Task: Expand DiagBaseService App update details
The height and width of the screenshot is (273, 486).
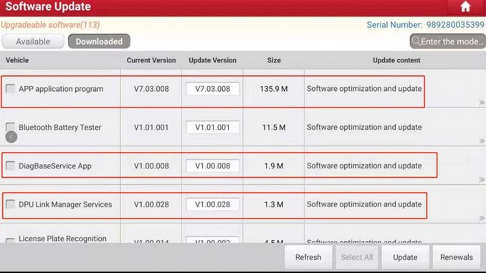Action: click(x=482, y=180)
